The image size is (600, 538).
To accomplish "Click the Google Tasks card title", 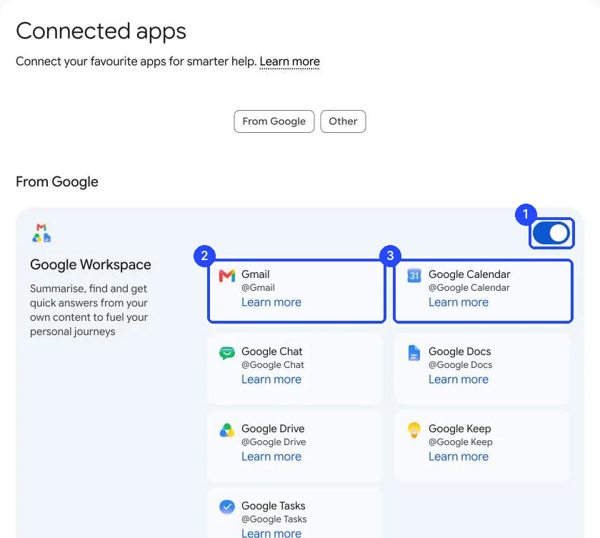I will coord(273,506).
